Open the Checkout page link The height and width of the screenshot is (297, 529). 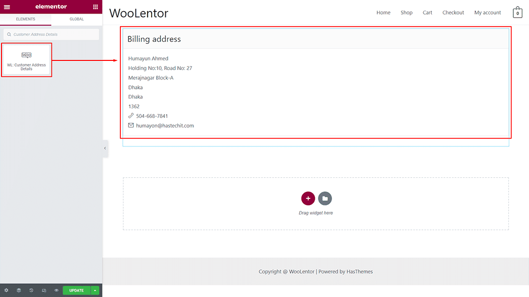click(x=453, y=13)
